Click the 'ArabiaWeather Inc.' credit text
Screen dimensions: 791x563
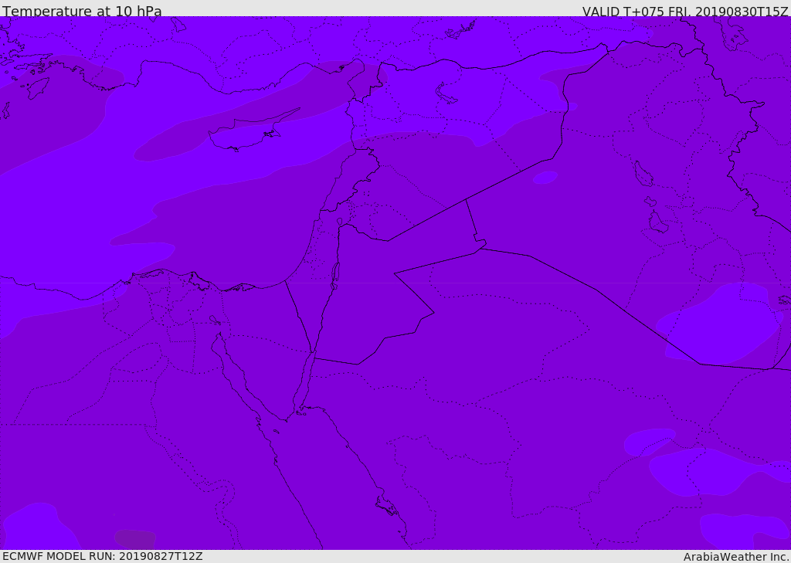[736, 557]
